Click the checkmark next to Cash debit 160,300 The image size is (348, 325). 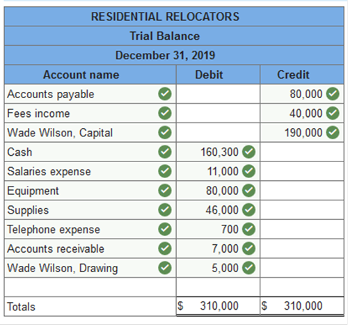pyautogui.click(x=248, y=152)
